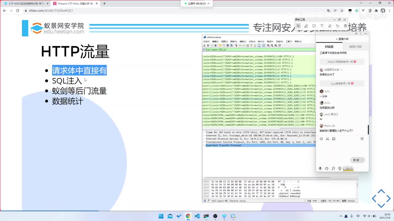Click the 我黑到文件了 chat message

point(327,75)
